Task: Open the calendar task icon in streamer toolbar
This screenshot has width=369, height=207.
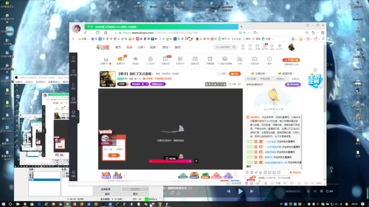Action: click(x=195, y=59)
